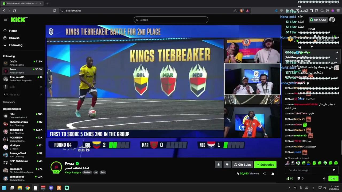The width and height of the screenshot is (342, 192).
Task: Click the Gift Subs button
Action: click(242, 165)
